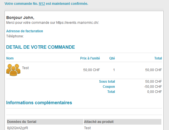Click the Sous total label
The width and height of the screenshot is (169, 130).
[107, 82]
